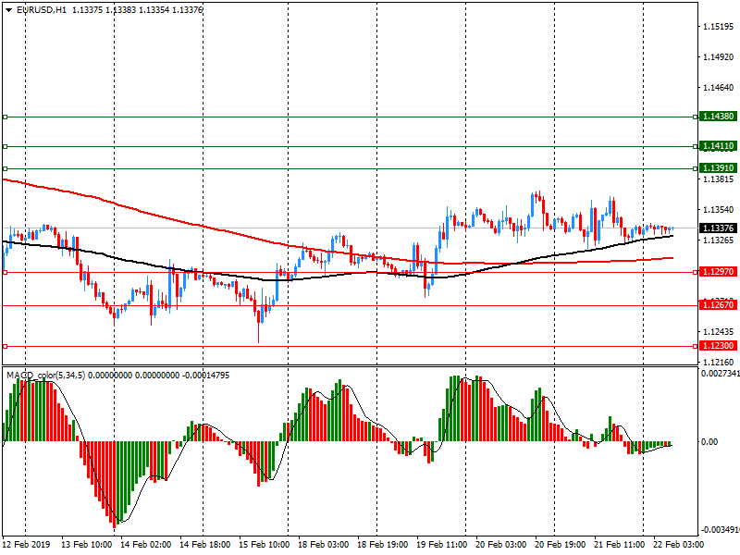Select the red 1.12970 price level label
740x555 pixels.
point(718,272)
